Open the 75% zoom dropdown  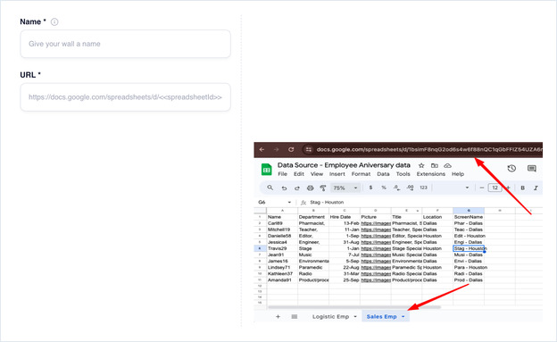(x=345, y=188)
